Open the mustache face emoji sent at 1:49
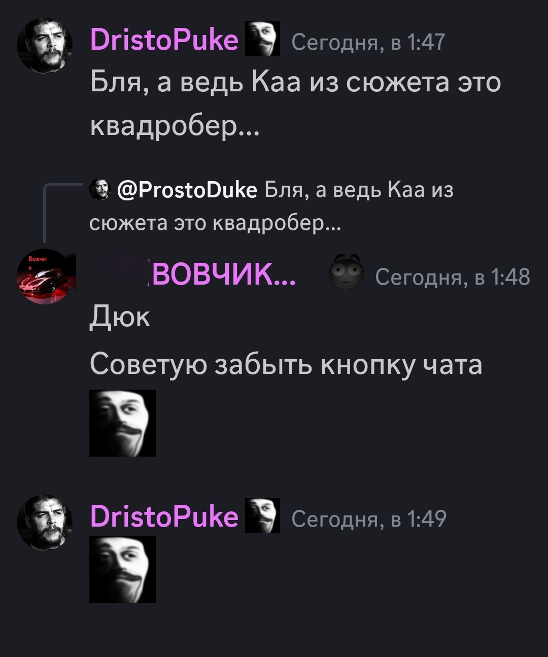This screenshot has height=657, width=548. [x=123, y=570]
